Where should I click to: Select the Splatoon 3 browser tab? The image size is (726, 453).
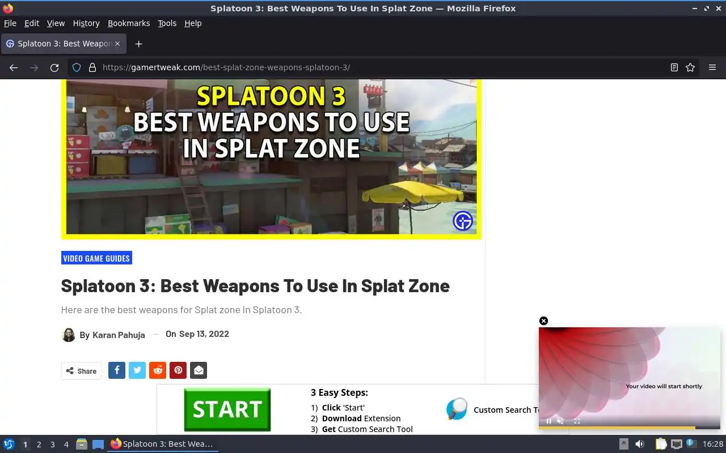[64, 44]
